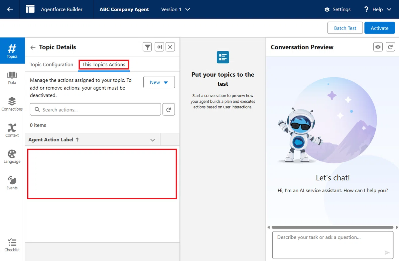Collapse the Topic Details panel sideways
This screenshot has width=399, height=261.
[159, 47]
